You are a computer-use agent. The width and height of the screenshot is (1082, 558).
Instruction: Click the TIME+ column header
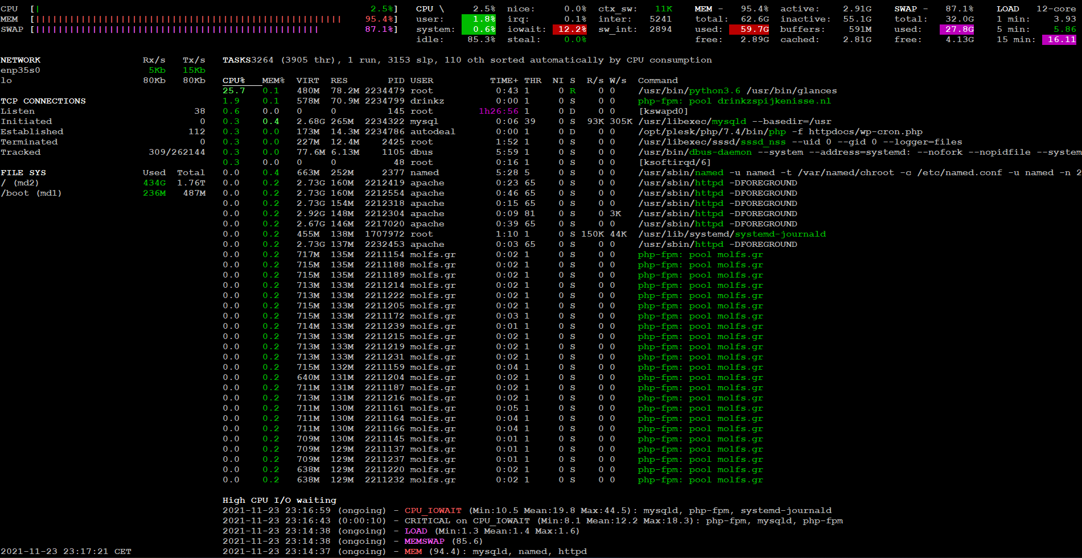point(504,81)
